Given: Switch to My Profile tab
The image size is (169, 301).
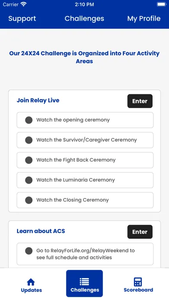Looking at the screenshot, I should click(x=144, y=19).
